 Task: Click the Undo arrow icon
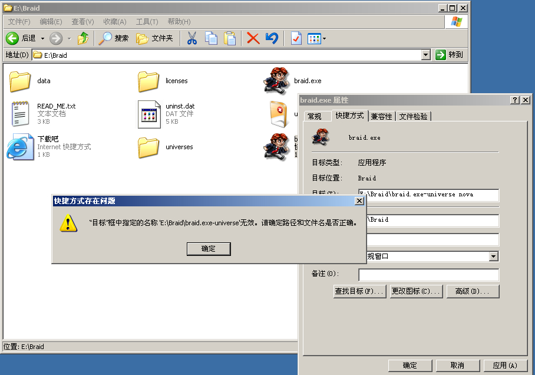(272, 38)
